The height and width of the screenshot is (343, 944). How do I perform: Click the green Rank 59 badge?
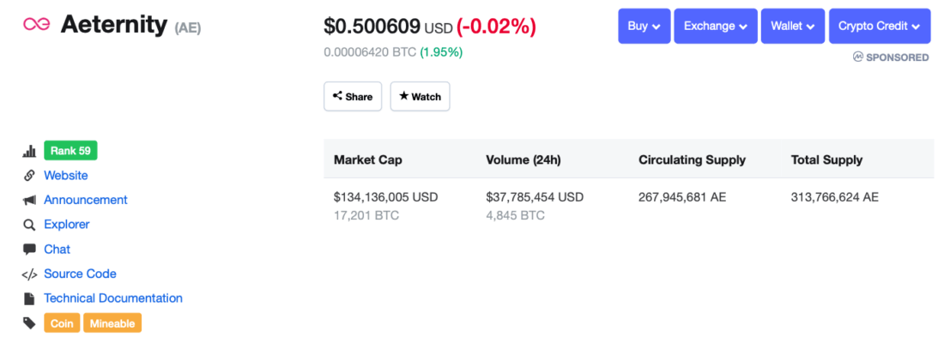coord(70,151)
